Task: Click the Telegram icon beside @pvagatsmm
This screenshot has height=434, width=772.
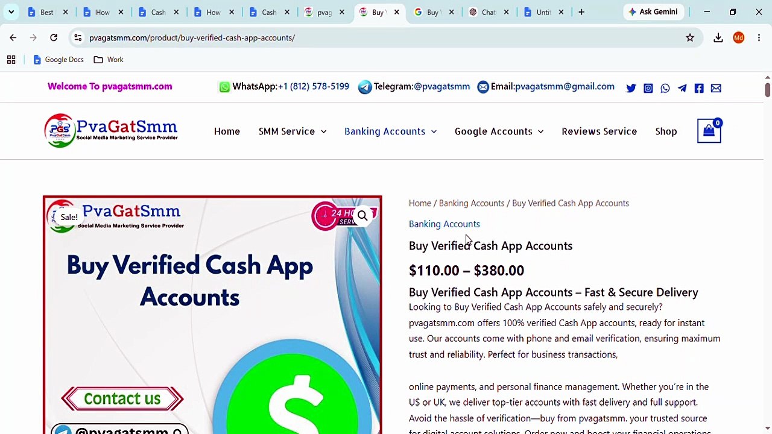Action: pos(365,87)
